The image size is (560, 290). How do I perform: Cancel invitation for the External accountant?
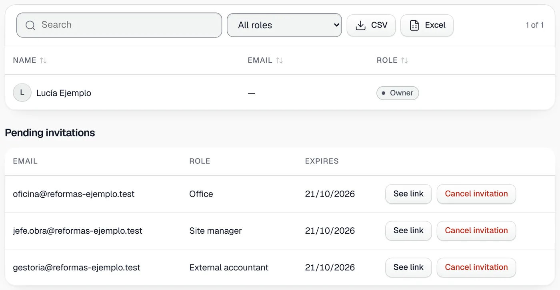(x=476, y=267)
